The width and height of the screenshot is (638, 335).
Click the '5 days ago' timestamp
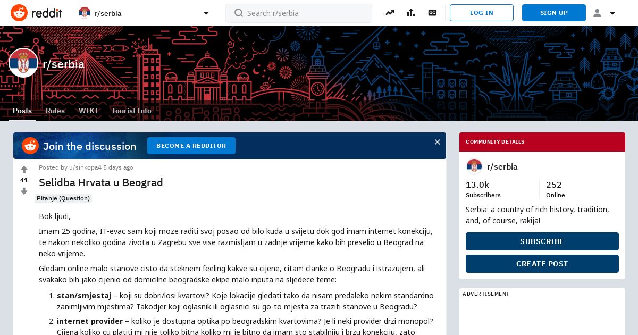tap(118, 167)
